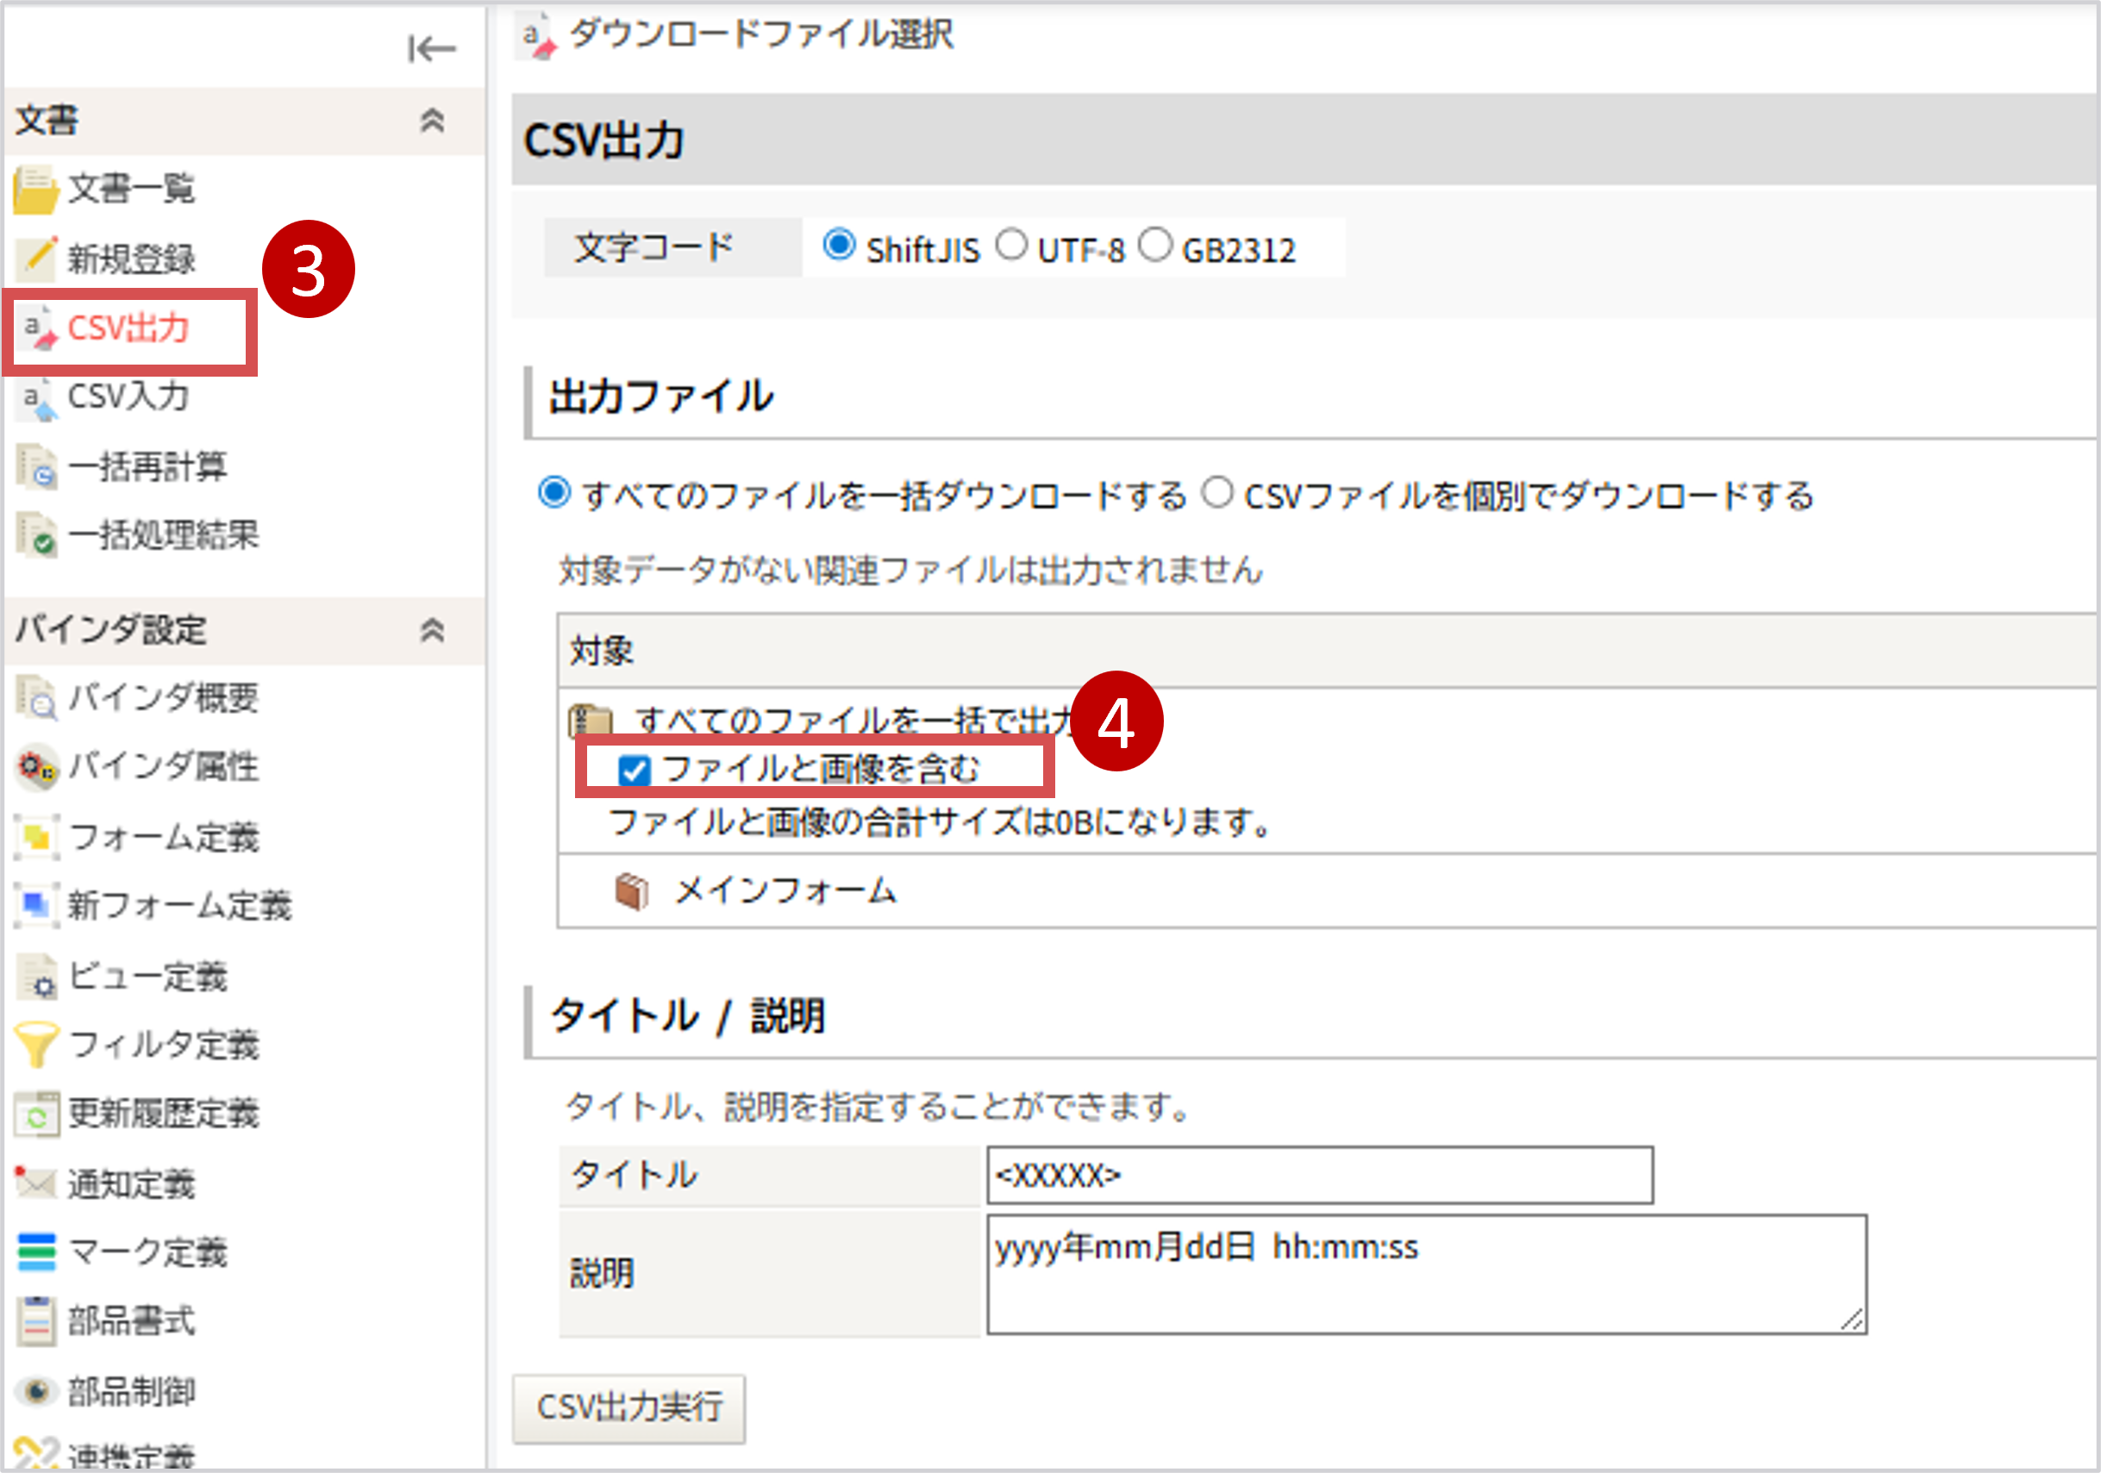Select CSVファイルを個別でダウンロードする radio
The height and width of the screenshot is (1473, 2101).
(1217, 492)
